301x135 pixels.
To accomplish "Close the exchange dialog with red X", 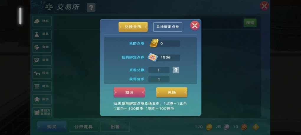I will click(195, 26).
